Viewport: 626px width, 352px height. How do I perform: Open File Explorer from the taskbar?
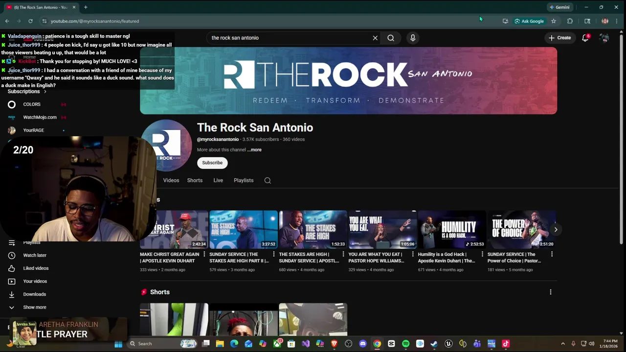[x=220, y=344]
